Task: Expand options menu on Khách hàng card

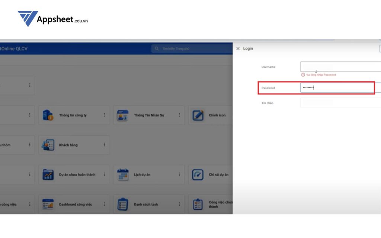Action: 104,145
